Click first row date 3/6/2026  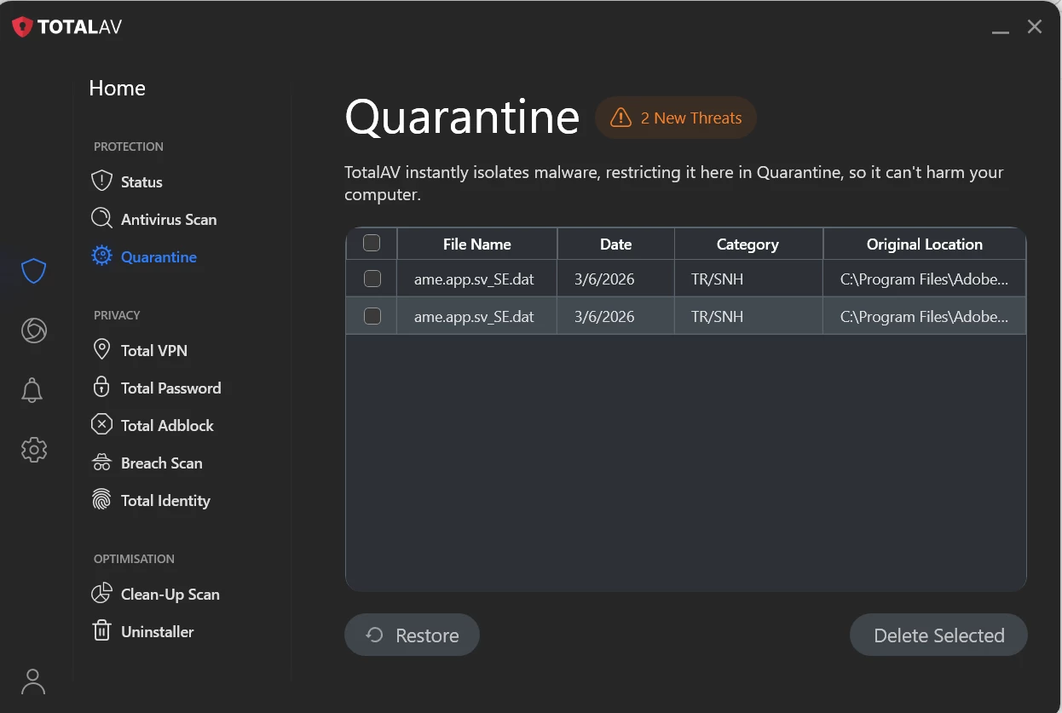coord(604,279)
